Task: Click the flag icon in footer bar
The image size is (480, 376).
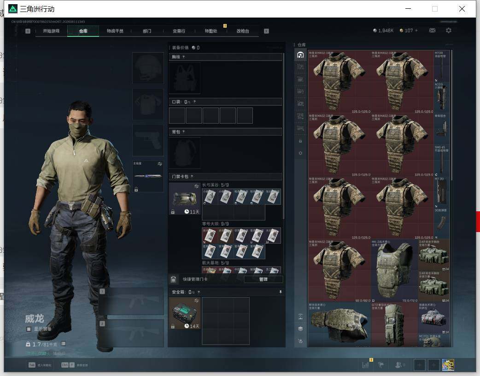Action: 381,364
